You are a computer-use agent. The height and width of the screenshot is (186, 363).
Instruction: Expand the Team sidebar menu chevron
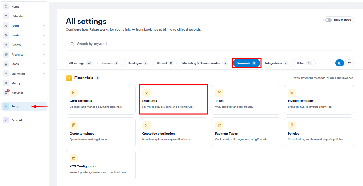click(44, 26)
